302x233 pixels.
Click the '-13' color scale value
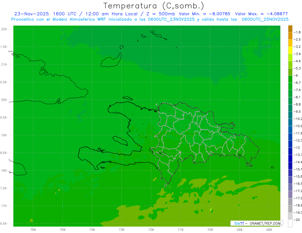297,148
